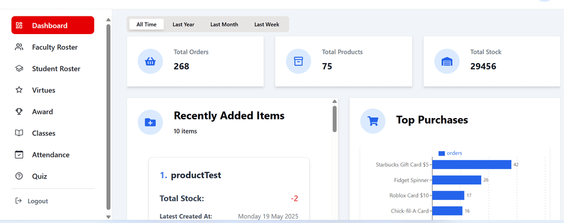This screenshot has height=223, width=564.
Task: Click the Attendance calendar icon
Action: point(19,155)
